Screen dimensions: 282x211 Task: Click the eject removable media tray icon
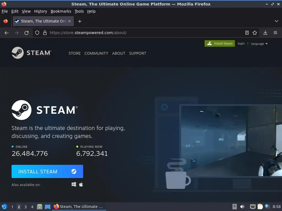tap(235, 207)
